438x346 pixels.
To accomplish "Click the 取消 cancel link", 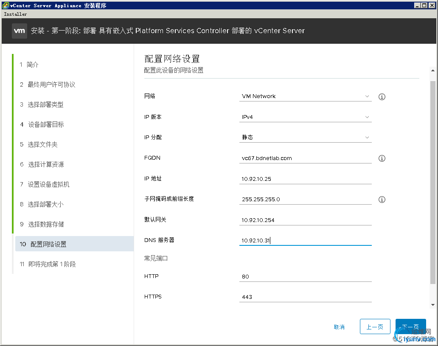I will [x=339, y=327].
